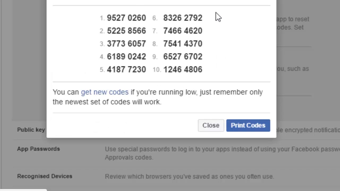The width and height of the screenshot is (340, 191).
Task: Close the recovery codes dialog
Action: (x=211, y=125)
